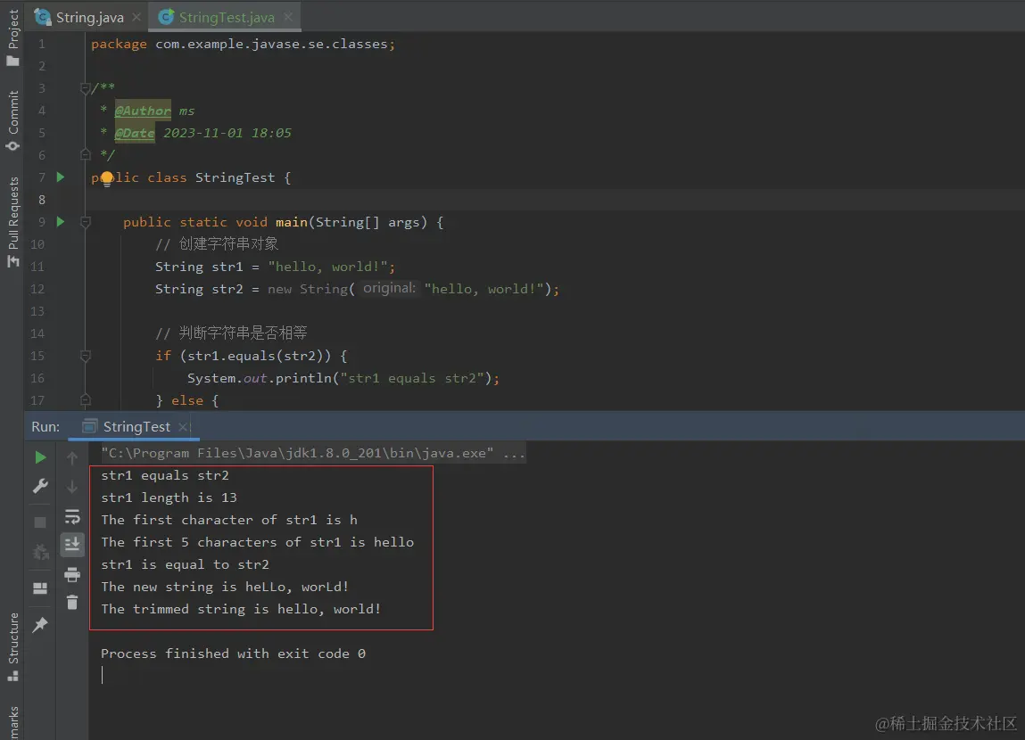Click the package declaration on line 1

(x=244, y=44)
